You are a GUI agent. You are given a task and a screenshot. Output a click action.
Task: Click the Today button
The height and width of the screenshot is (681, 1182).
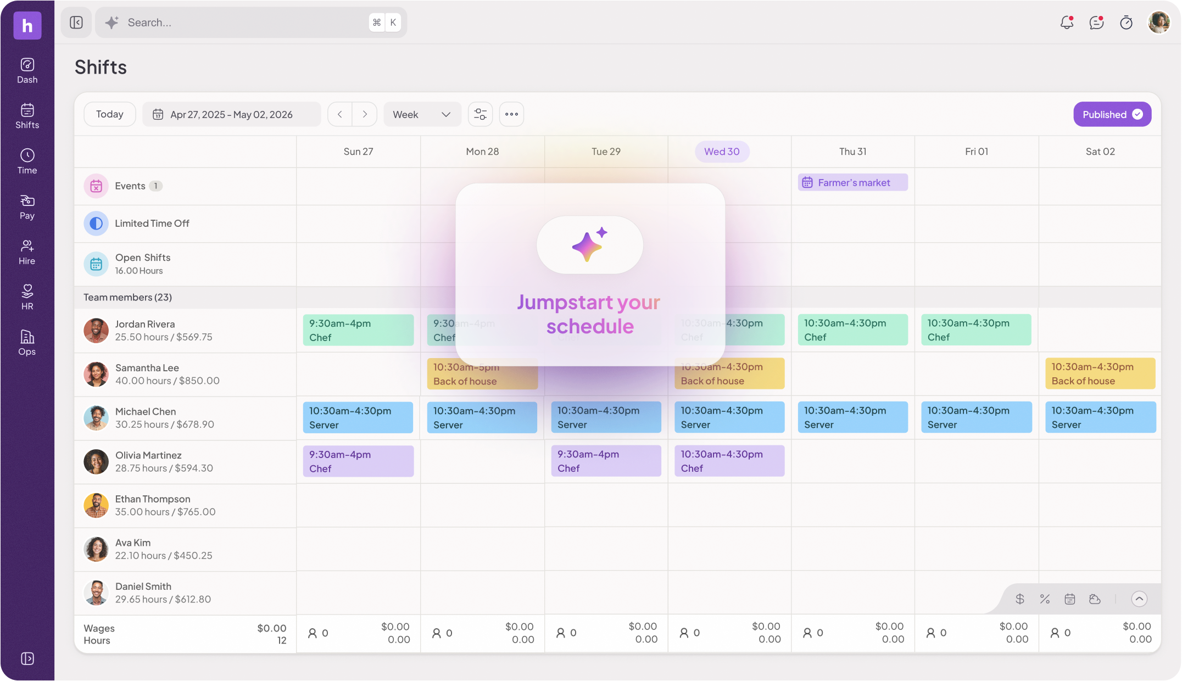[109, 114]
